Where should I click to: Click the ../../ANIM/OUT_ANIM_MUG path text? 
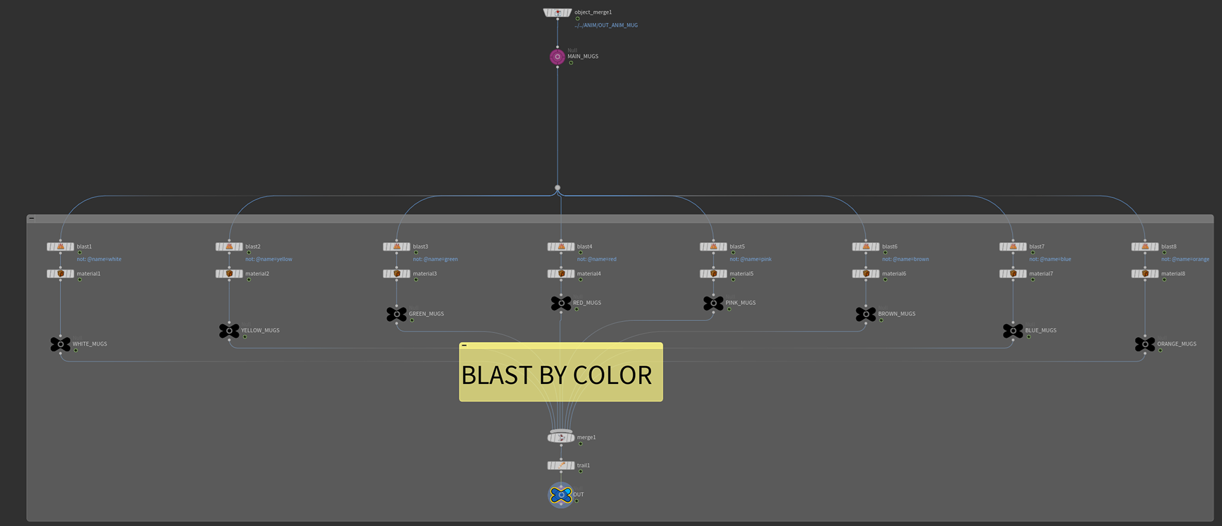point(606,25)
